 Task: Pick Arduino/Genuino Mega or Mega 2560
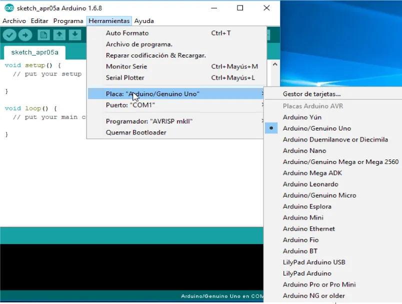340,162
